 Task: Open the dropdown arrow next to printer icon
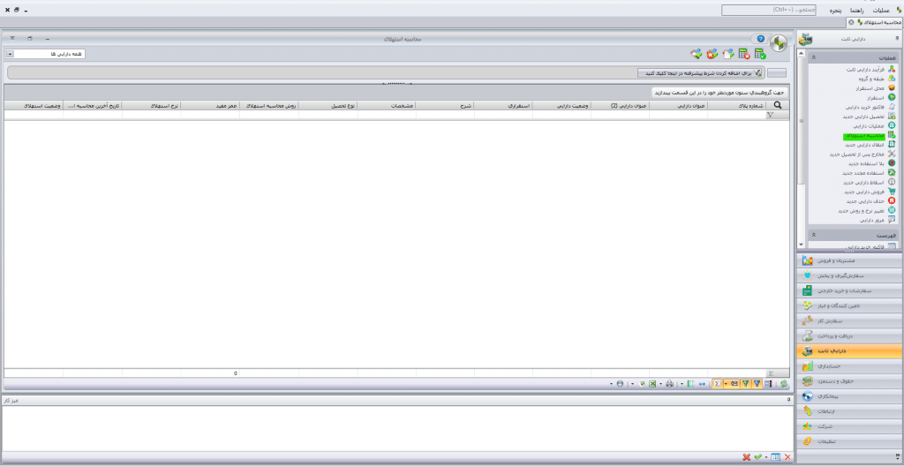point(660,383)
